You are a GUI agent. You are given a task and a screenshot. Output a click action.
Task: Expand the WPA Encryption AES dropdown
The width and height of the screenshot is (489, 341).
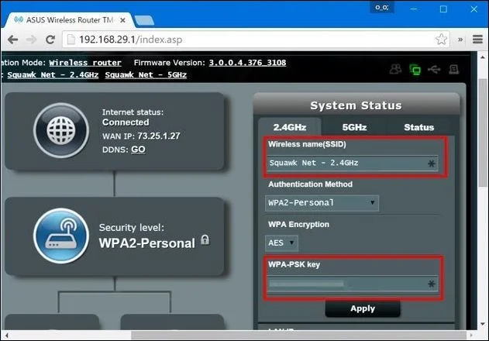[x=281, y=243]
